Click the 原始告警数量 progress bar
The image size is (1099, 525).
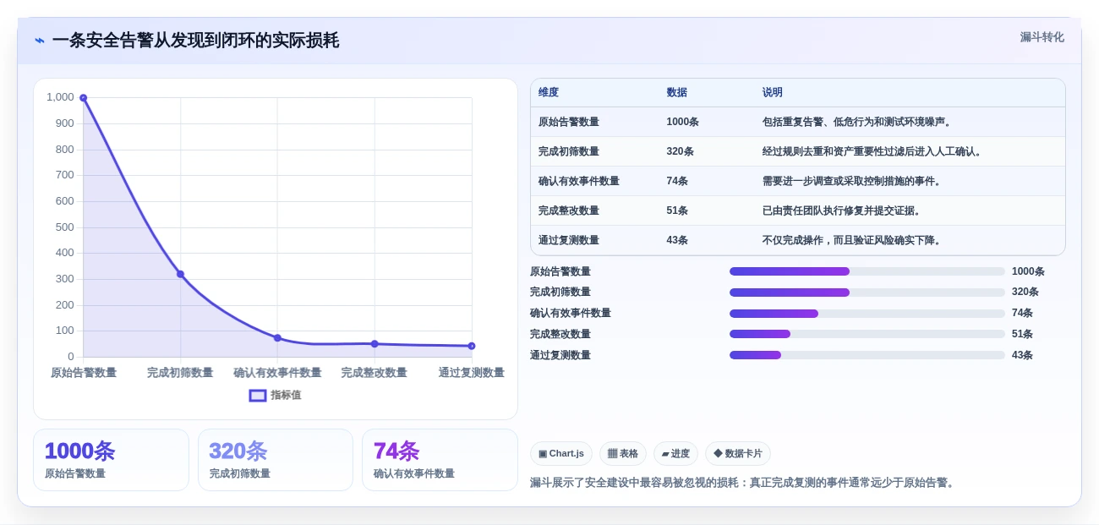867,271
